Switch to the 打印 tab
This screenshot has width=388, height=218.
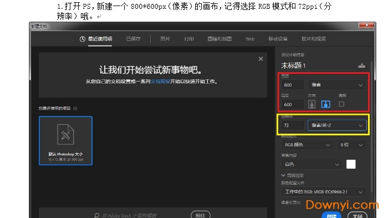click(189, 39)
